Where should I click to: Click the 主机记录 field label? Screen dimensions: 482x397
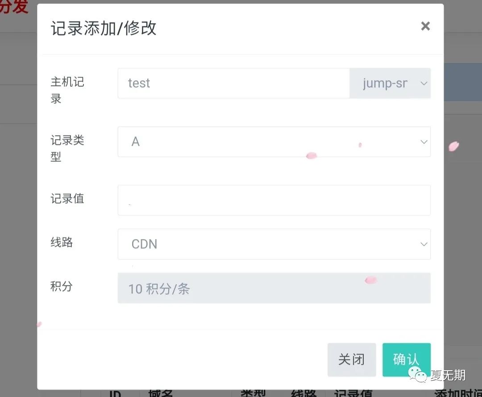(67, 91)
